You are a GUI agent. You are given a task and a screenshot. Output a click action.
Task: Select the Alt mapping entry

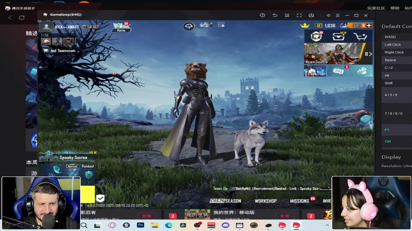397,75
